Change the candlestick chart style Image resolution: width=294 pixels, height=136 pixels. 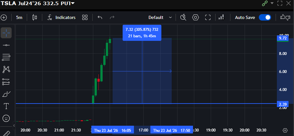(x=35, y=18)
